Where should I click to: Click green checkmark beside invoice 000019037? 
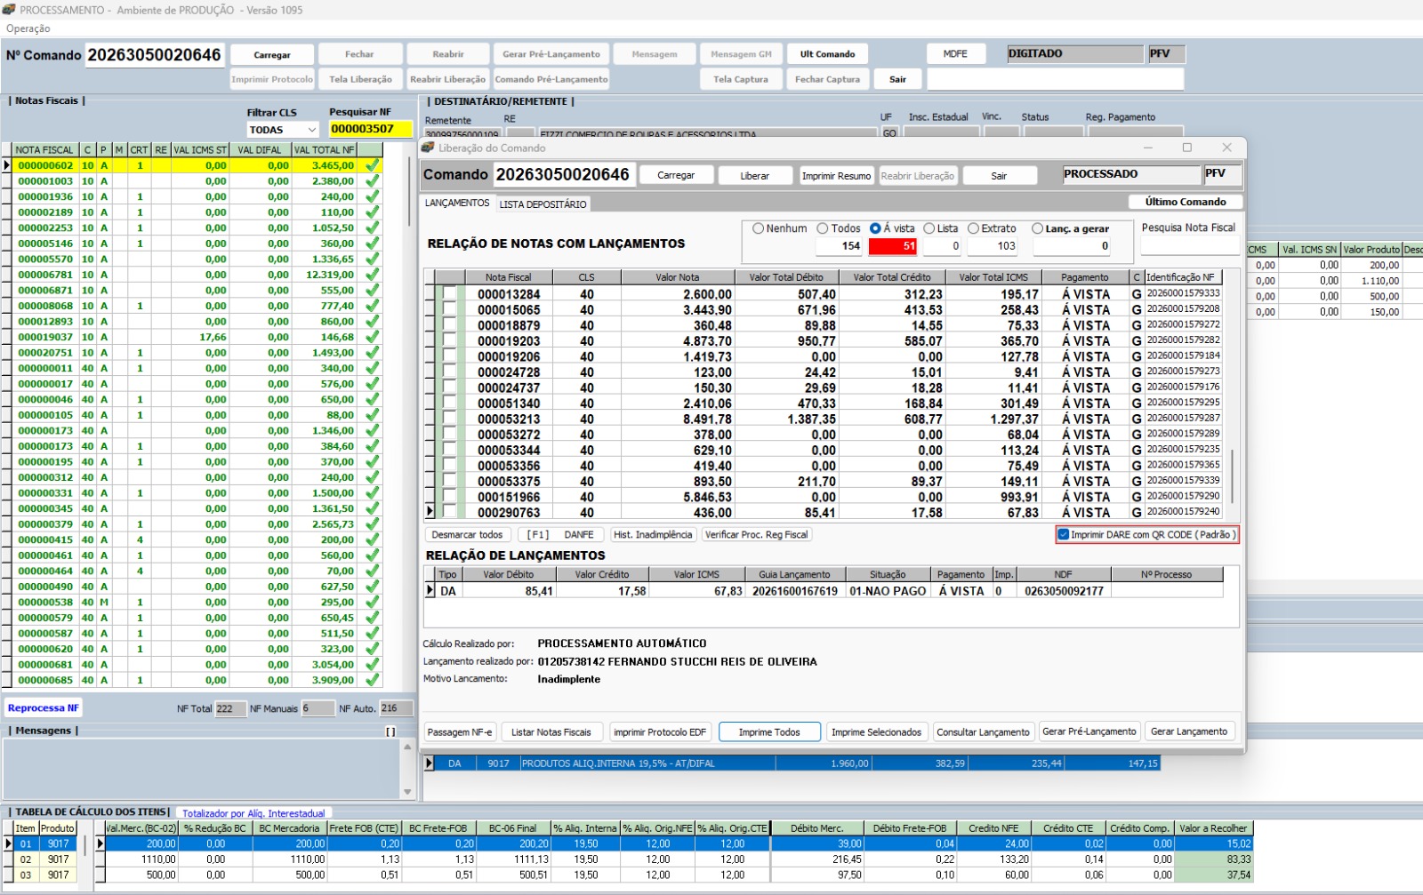pos(372,337)
